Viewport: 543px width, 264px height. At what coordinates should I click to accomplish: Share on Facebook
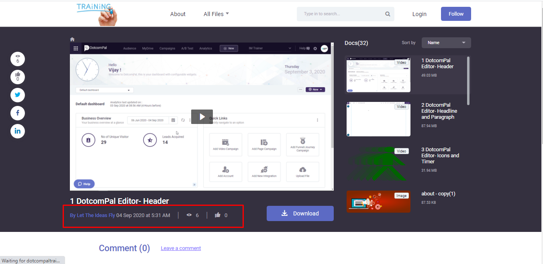[18, 113]
